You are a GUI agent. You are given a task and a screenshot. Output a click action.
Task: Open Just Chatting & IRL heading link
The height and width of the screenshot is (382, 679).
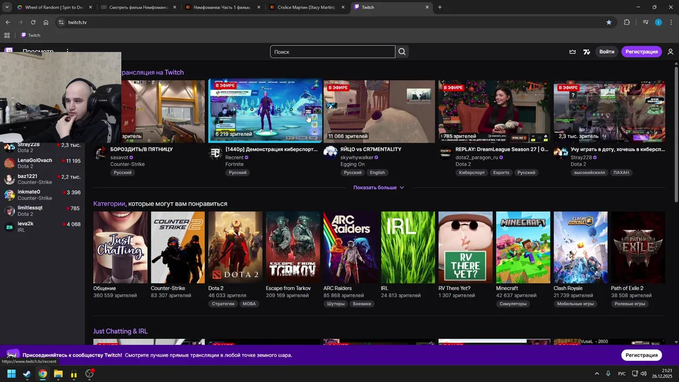(x=120, y=331)
